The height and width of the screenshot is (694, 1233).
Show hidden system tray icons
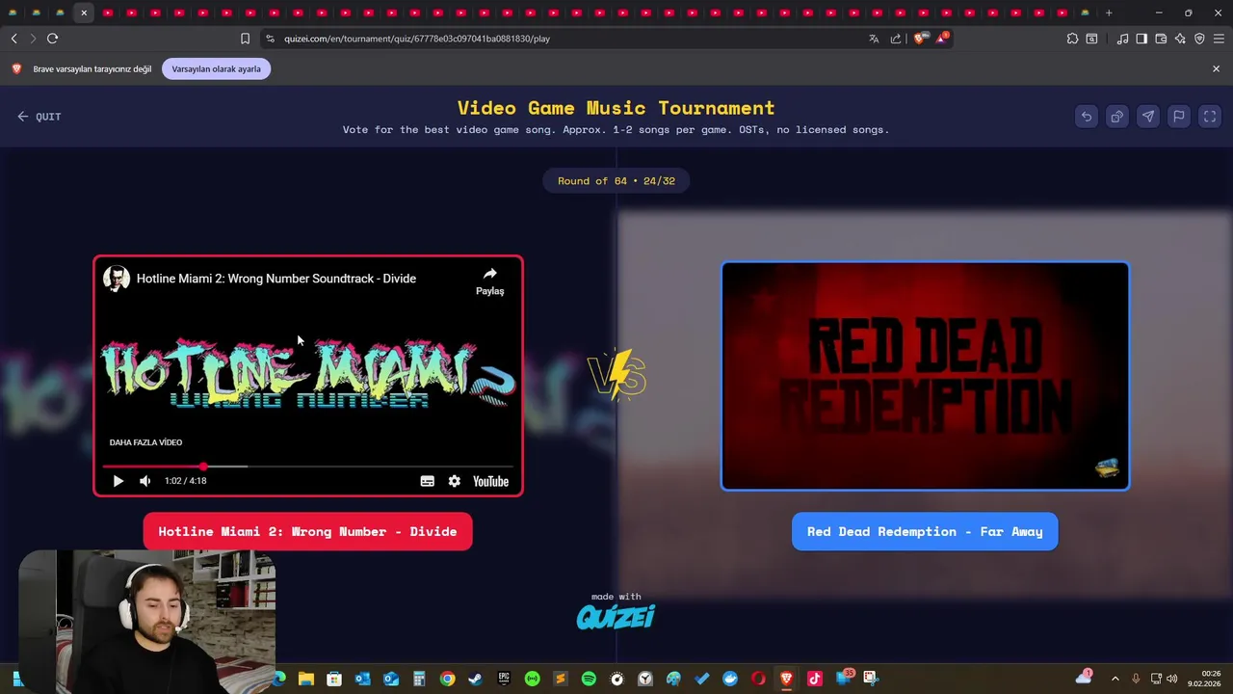[1115, 679]
